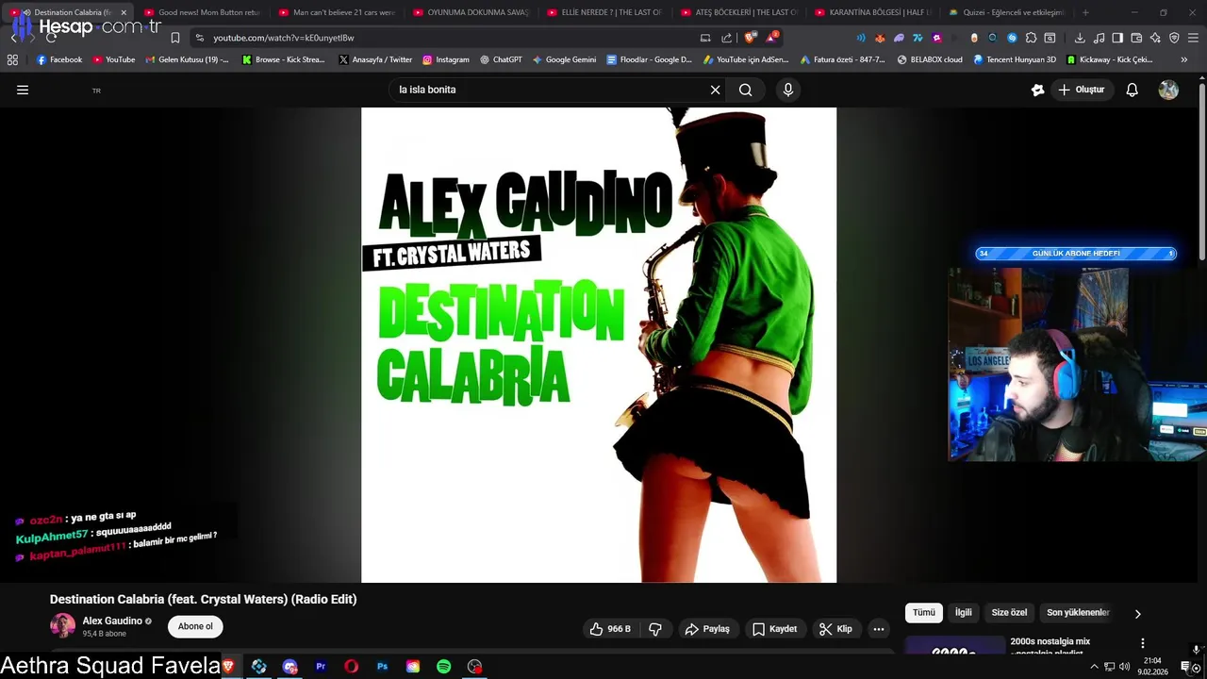The width and height of the screenshot is (1207, 679).
Task: Like the video with thumbs-up 966 B
Action: click(610, 629)
